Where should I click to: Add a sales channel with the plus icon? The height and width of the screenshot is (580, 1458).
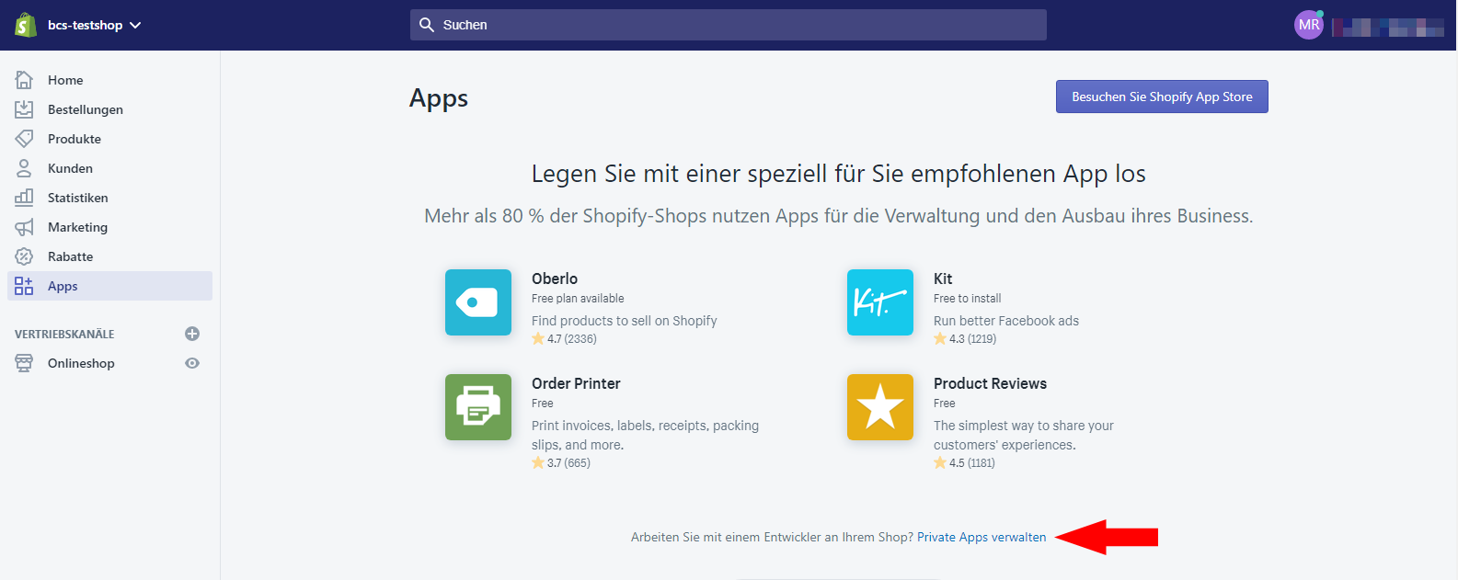point(192,334)
